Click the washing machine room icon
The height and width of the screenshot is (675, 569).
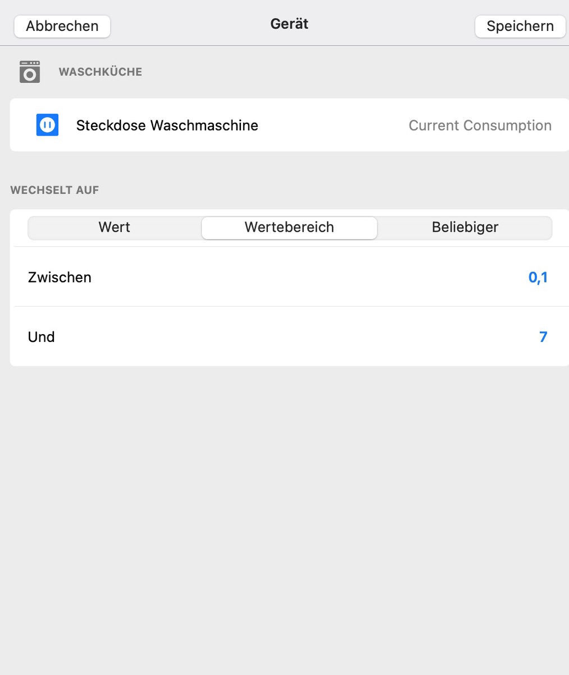coord(30,72)
